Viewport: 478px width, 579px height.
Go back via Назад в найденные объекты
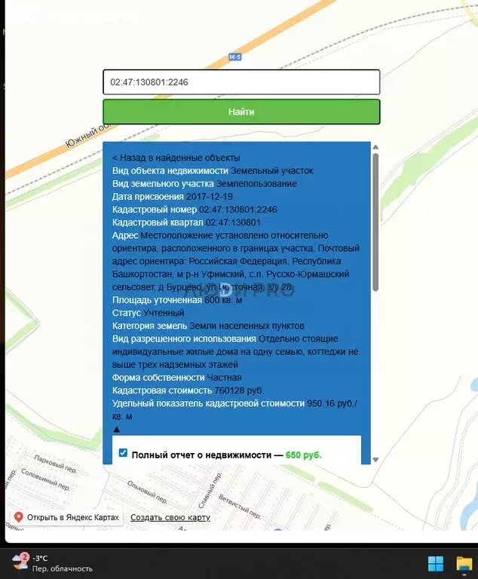click(176, 158)
